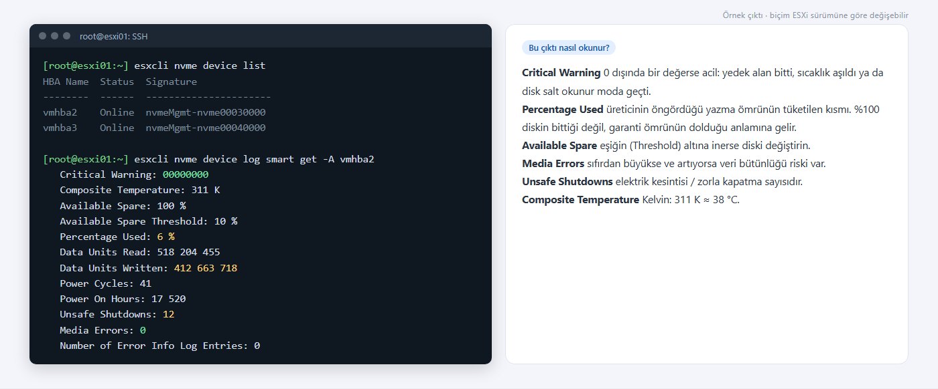Select the command 'esxcli nvme device list'

pyautogui.click(x=200, y=66)
